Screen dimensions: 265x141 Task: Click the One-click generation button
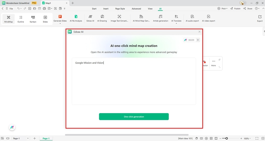[134, 117]
